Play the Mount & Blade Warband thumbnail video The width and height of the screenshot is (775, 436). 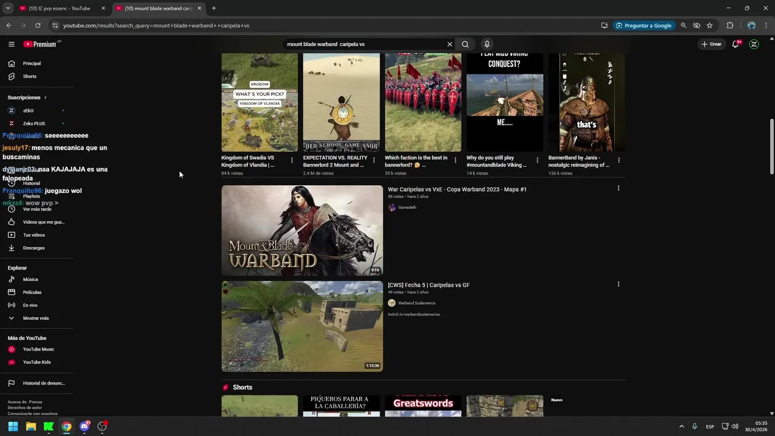click(302, 231)
